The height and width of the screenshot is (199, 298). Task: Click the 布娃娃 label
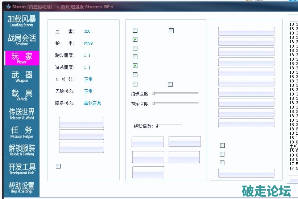[65, 79]
